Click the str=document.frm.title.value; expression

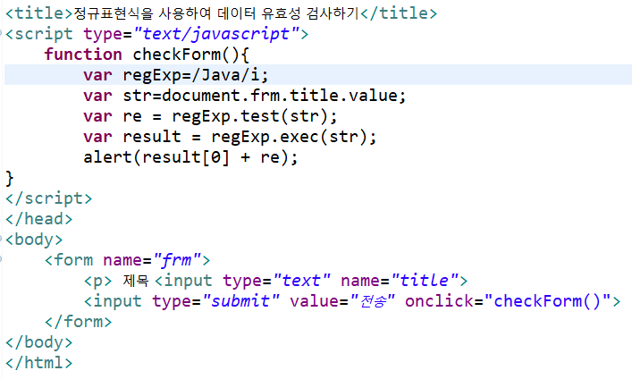(x=265, y=96)
